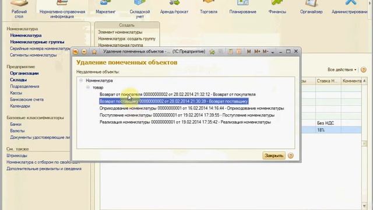Open Документы удостоверяющие личность link
373x210 pixels.
click(40, 138)
